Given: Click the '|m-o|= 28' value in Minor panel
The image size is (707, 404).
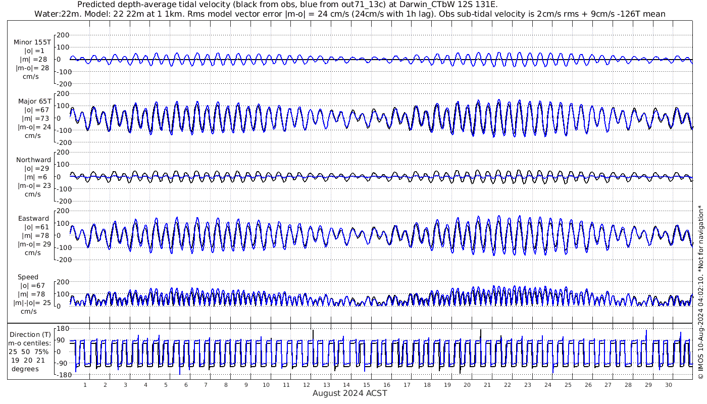Looking at the screenshot, I should (x=33, y=68).
